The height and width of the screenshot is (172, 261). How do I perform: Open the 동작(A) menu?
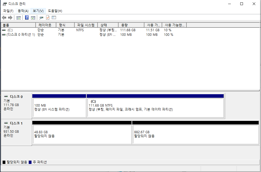pos(23,11)
